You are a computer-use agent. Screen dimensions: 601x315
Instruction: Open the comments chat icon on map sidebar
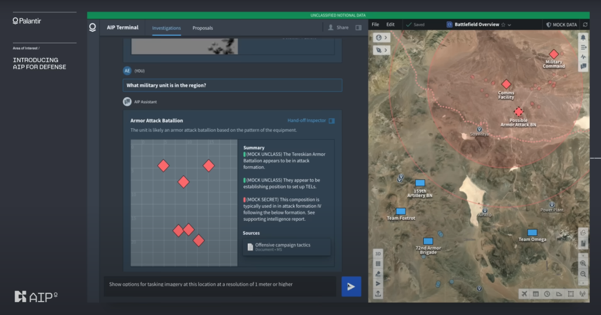click(x=583, y=66)
